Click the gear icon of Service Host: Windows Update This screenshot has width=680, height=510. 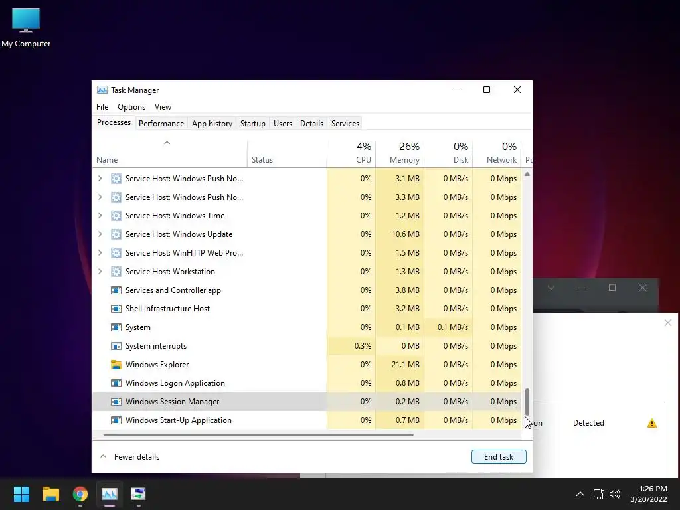click(x=116, y=234)
